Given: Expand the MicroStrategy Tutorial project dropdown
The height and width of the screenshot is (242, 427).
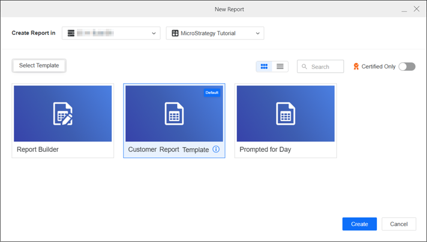Looking at the screenshot, I should (x=258, y=33).
